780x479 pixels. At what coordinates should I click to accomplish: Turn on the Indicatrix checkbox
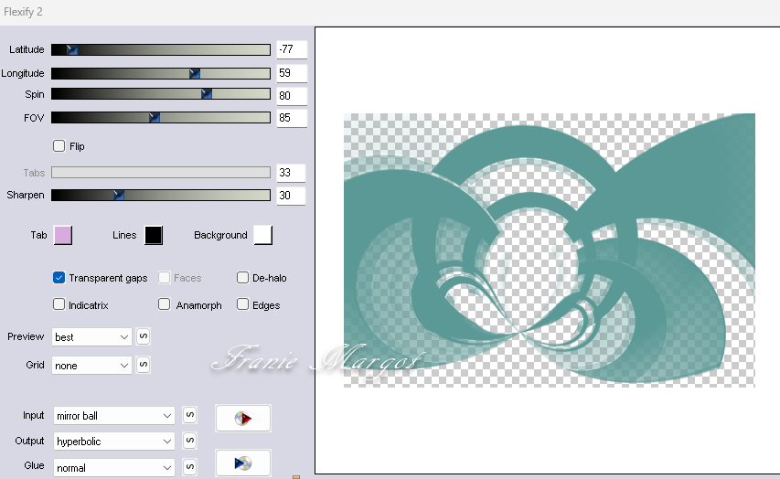59,304
